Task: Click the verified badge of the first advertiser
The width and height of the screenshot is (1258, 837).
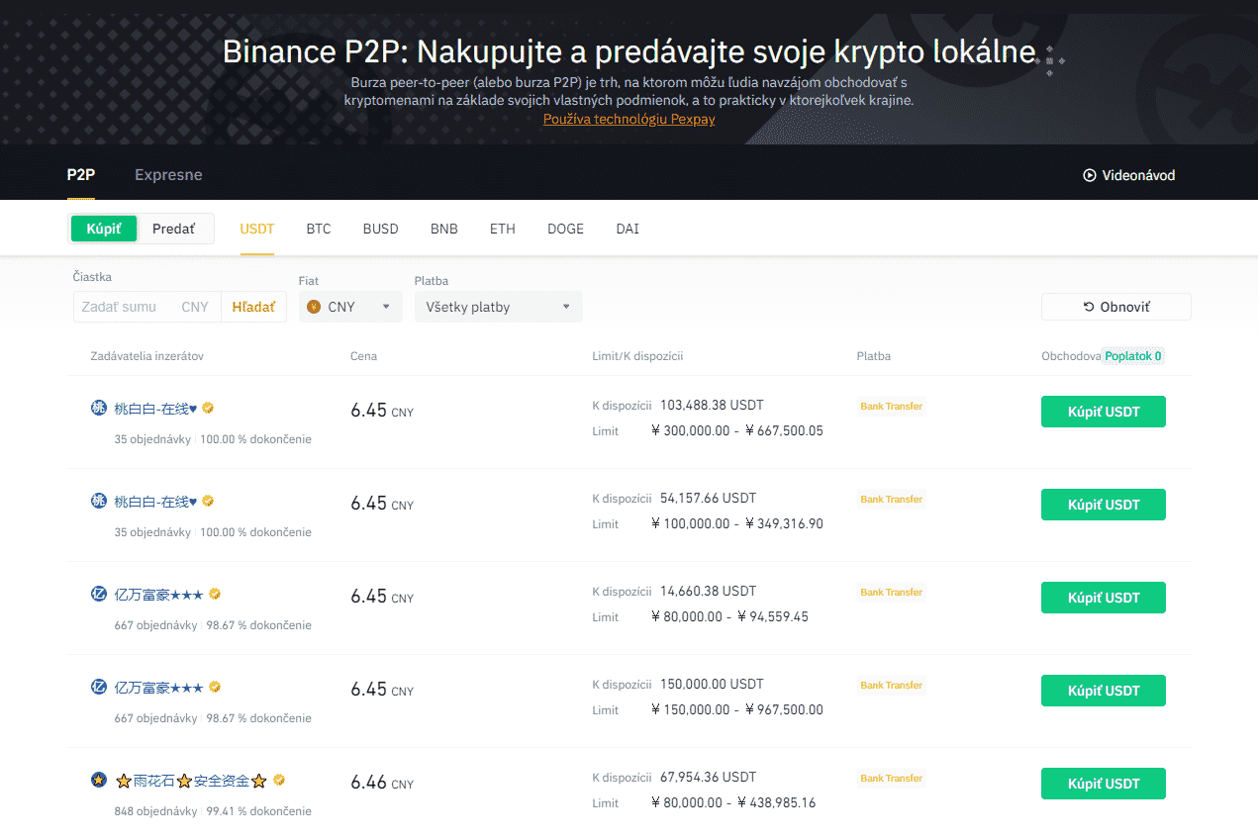Action: click(x=208, y=408)
